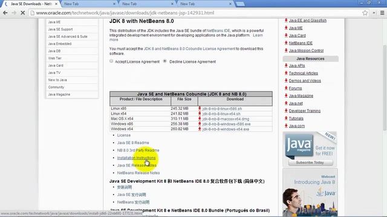The image size is (387, 217).
Task: Open Java SE Release Notes link
Action: pyautogui.click(x=137, y=165)
